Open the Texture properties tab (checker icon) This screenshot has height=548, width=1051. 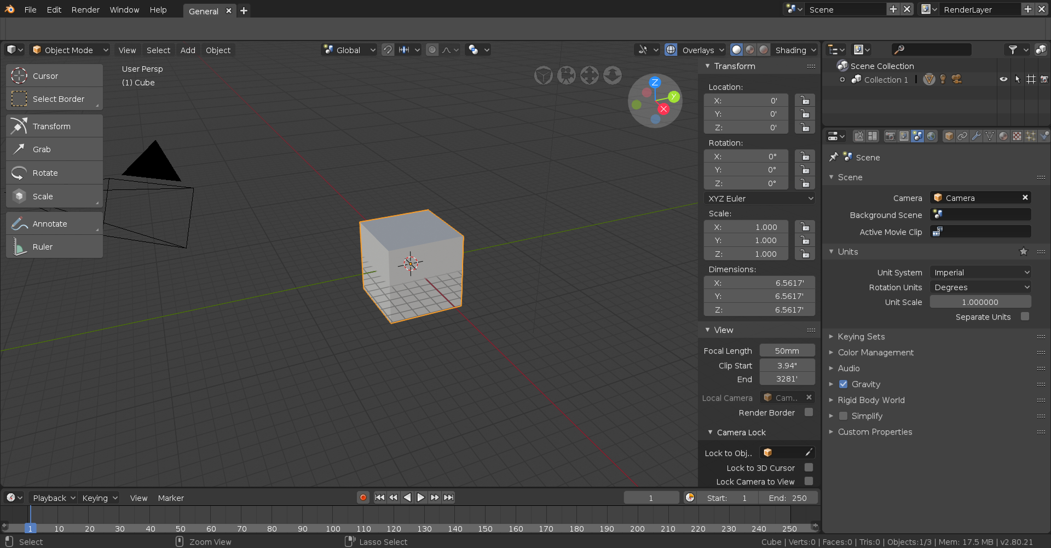coord(1017,136)
